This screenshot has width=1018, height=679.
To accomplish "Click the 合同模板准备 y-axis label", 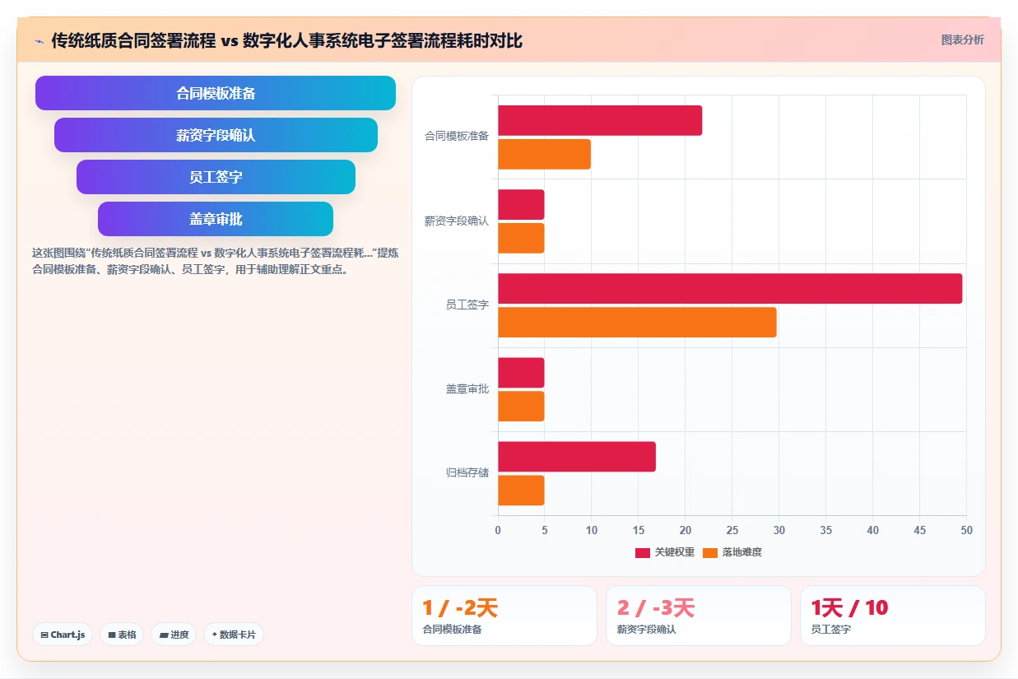I will click(457, 137).
